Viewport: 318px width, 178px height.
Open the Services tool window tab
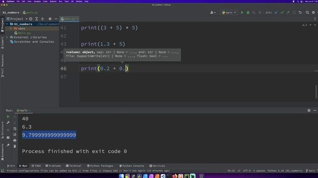(157, 166)
